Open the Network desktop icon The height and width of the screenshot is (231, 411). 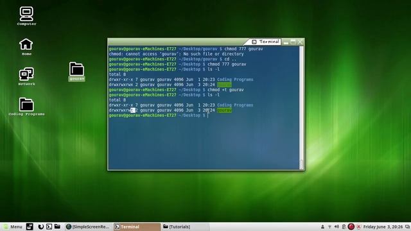click(26, 76)
